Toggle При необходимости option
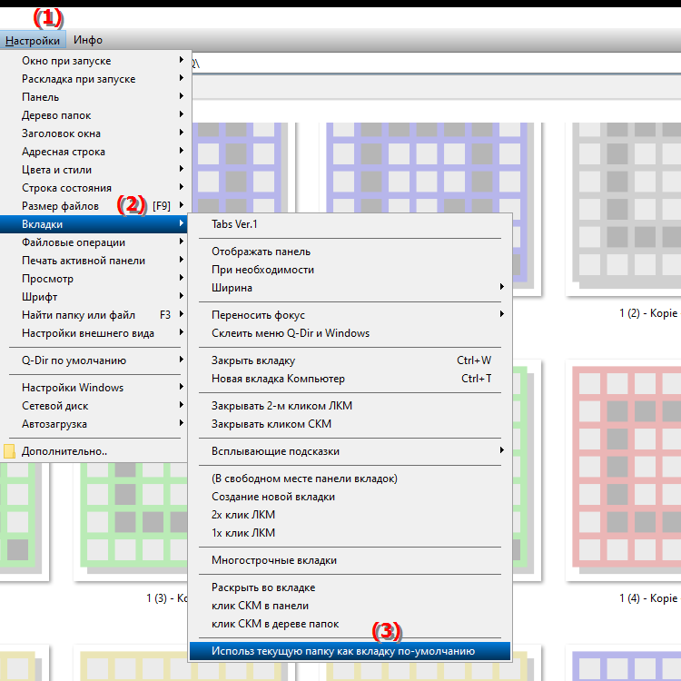Image resolution: width=681 pixels, height=681 pixels. (x=350, y=271)
